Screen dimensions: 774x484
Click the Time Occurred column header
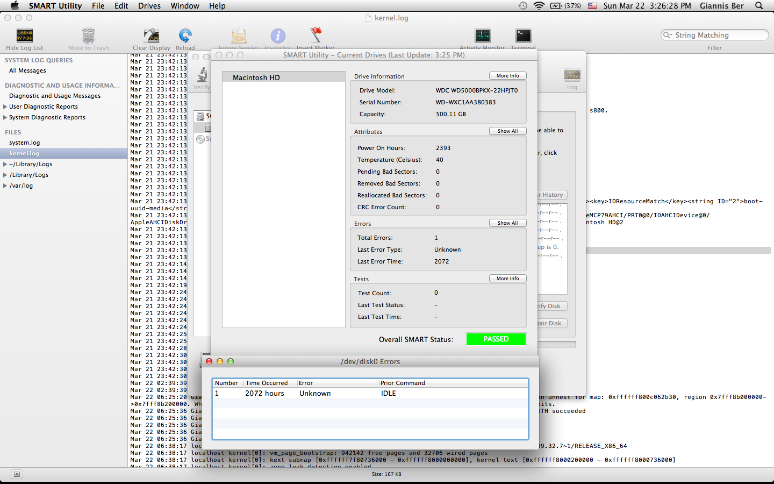tap(270, 383)
